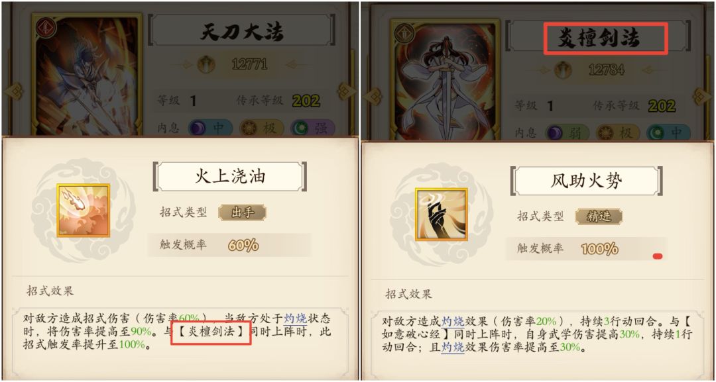Go to next skill with right diamond arrow
716x382 pixels.
coord(345,91)
